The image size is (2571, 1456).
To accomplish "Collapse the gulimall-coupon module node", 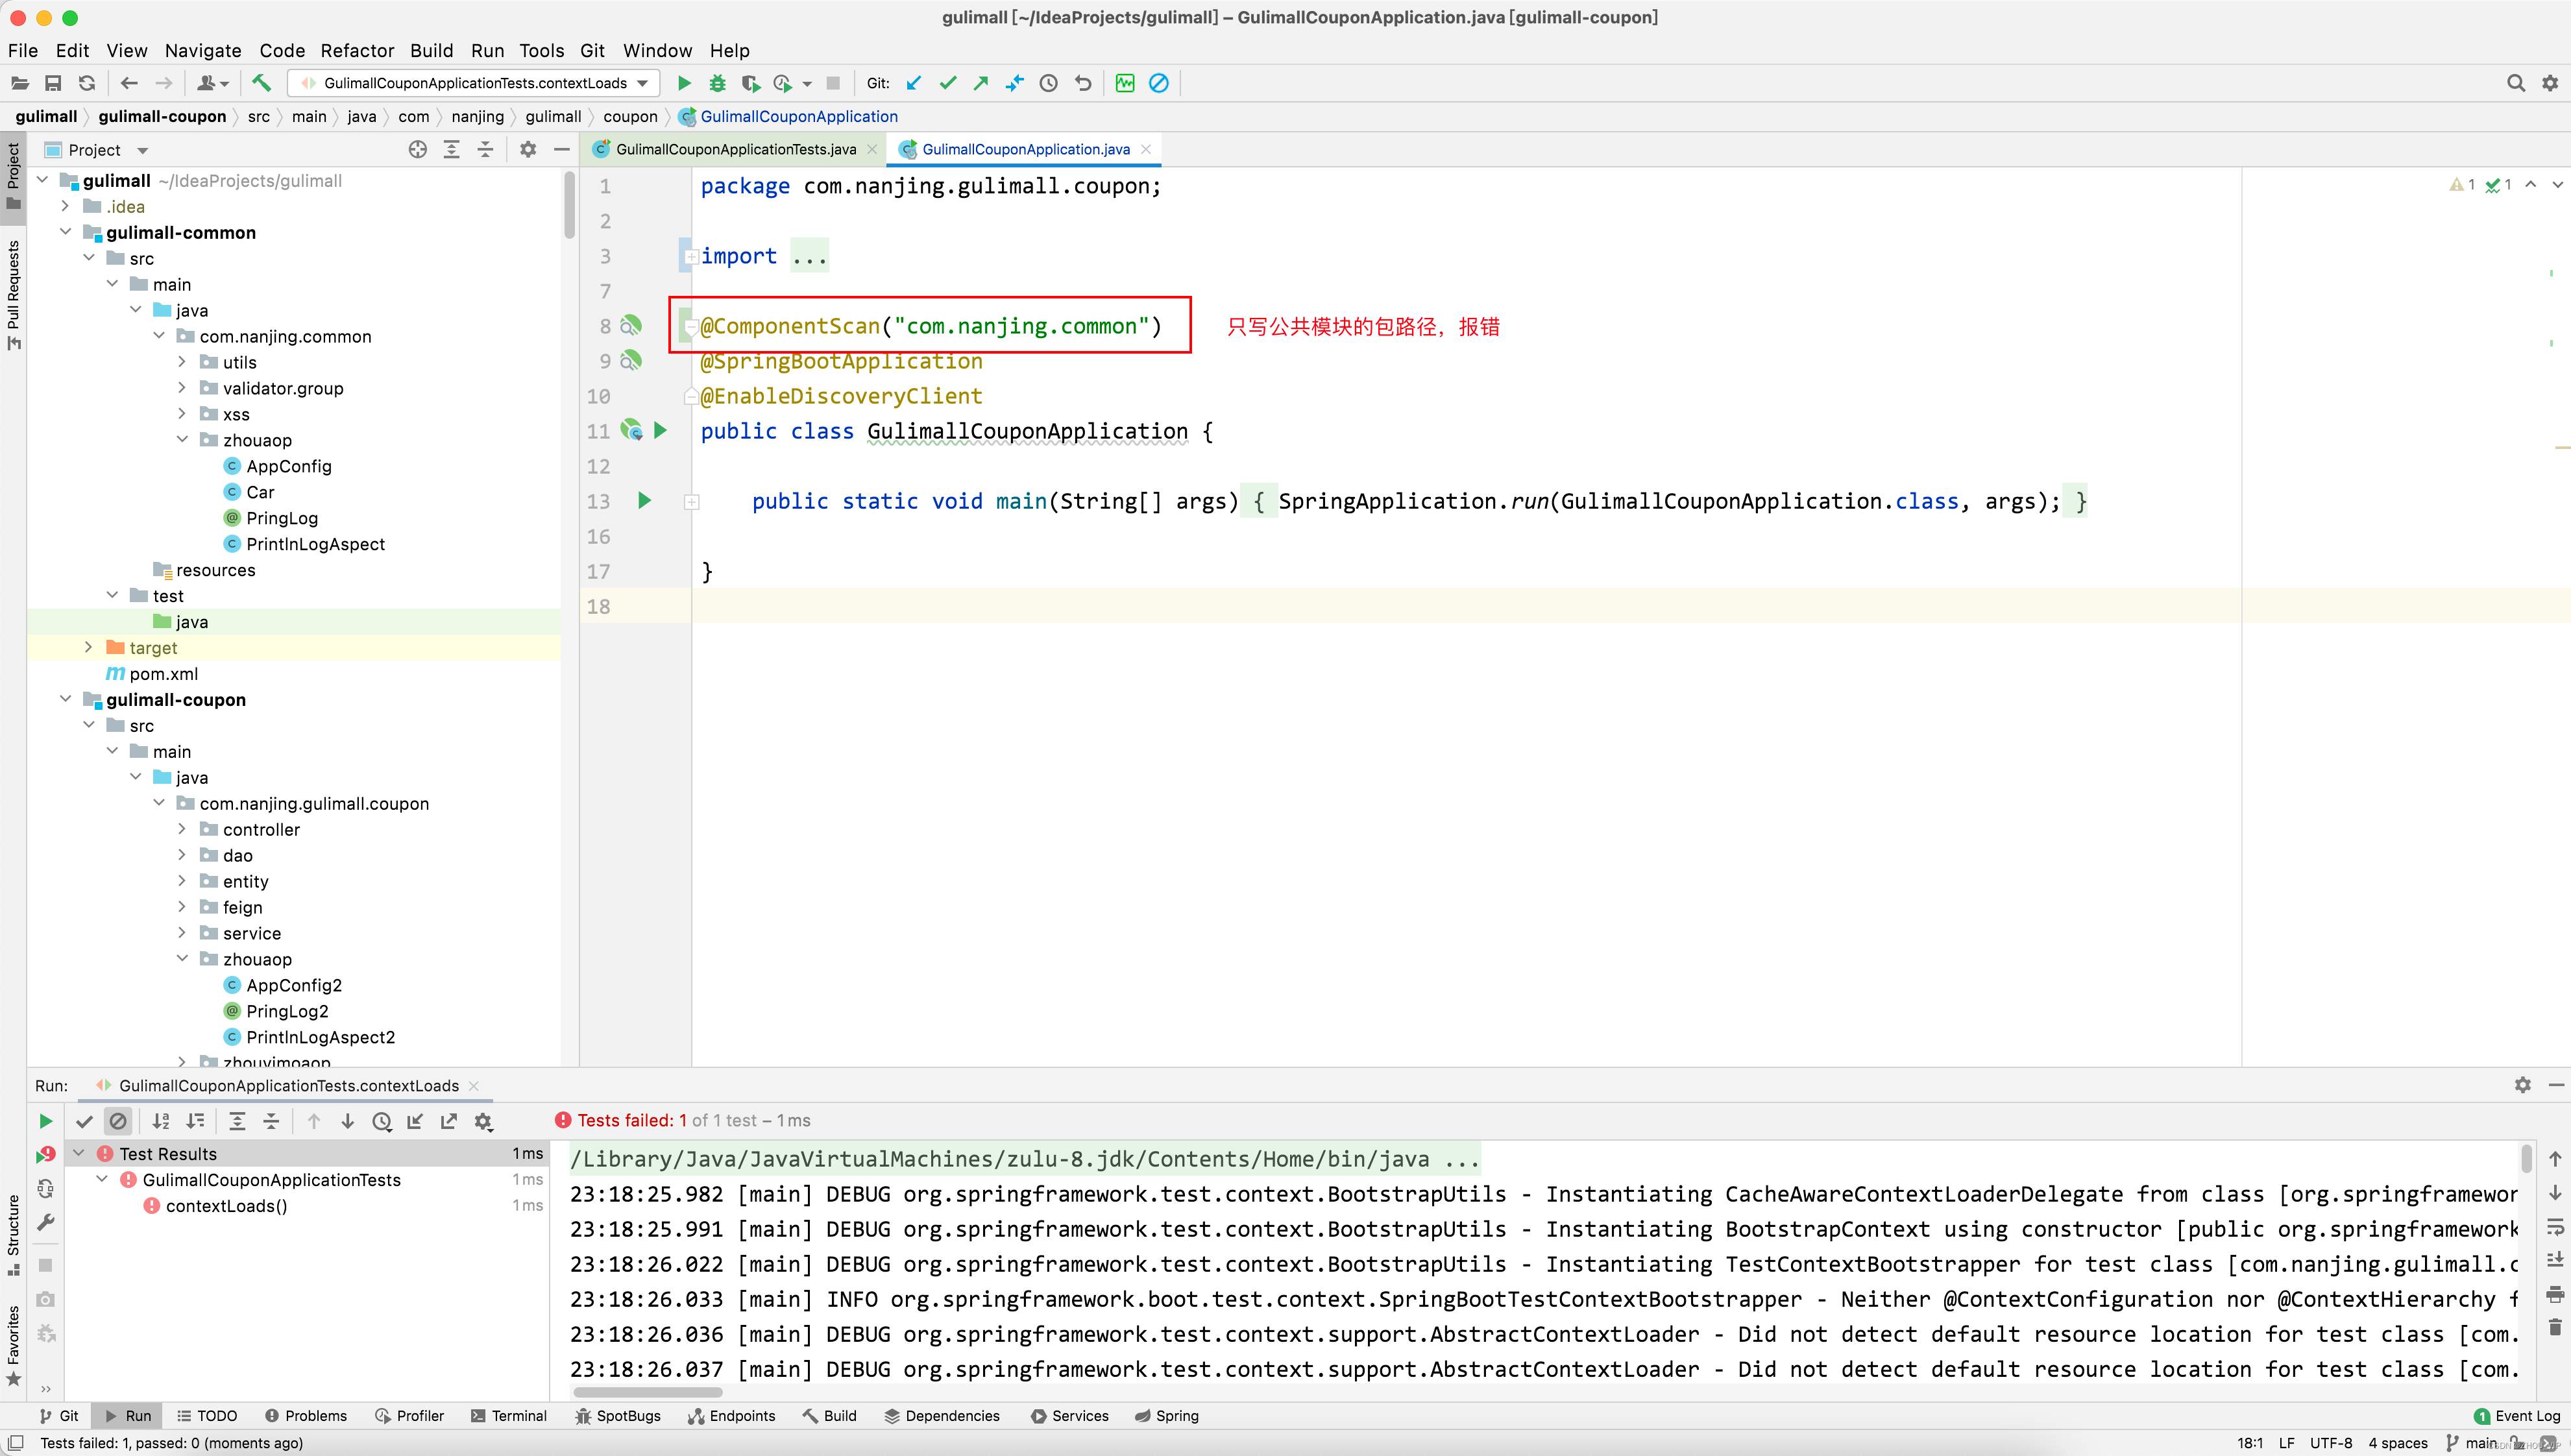I will click(x=65, y=700).
